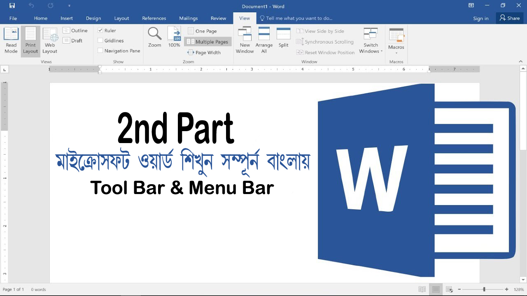The height and width of the screenshot is (296, 527).
Task: Arrange All windows
Action: coord(264,40)
